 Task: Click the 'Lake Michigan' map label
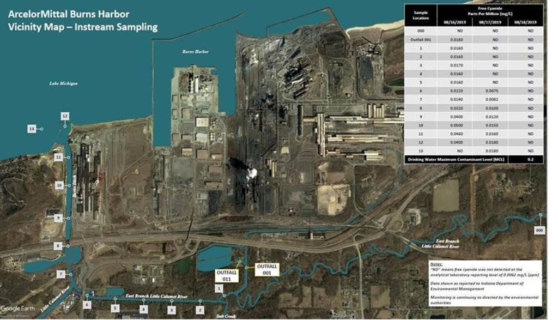[x=63, y=83]
